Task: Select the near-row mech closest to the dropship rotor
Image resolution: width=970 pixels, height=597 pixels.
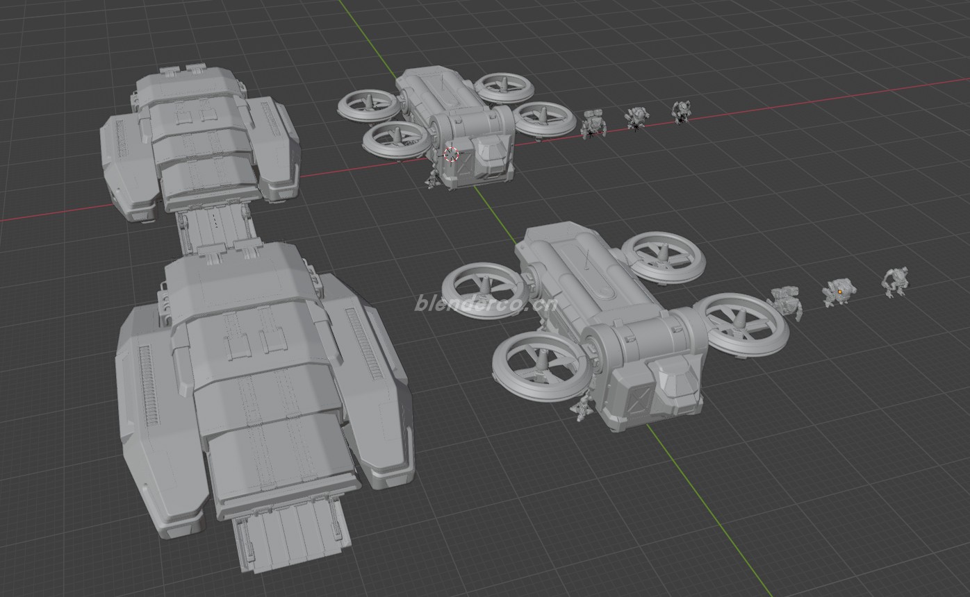Action: [786, 303]
